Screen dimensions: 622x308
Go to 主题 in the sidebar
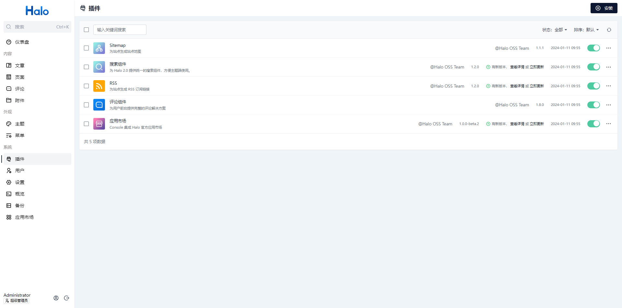click(37, 124)
